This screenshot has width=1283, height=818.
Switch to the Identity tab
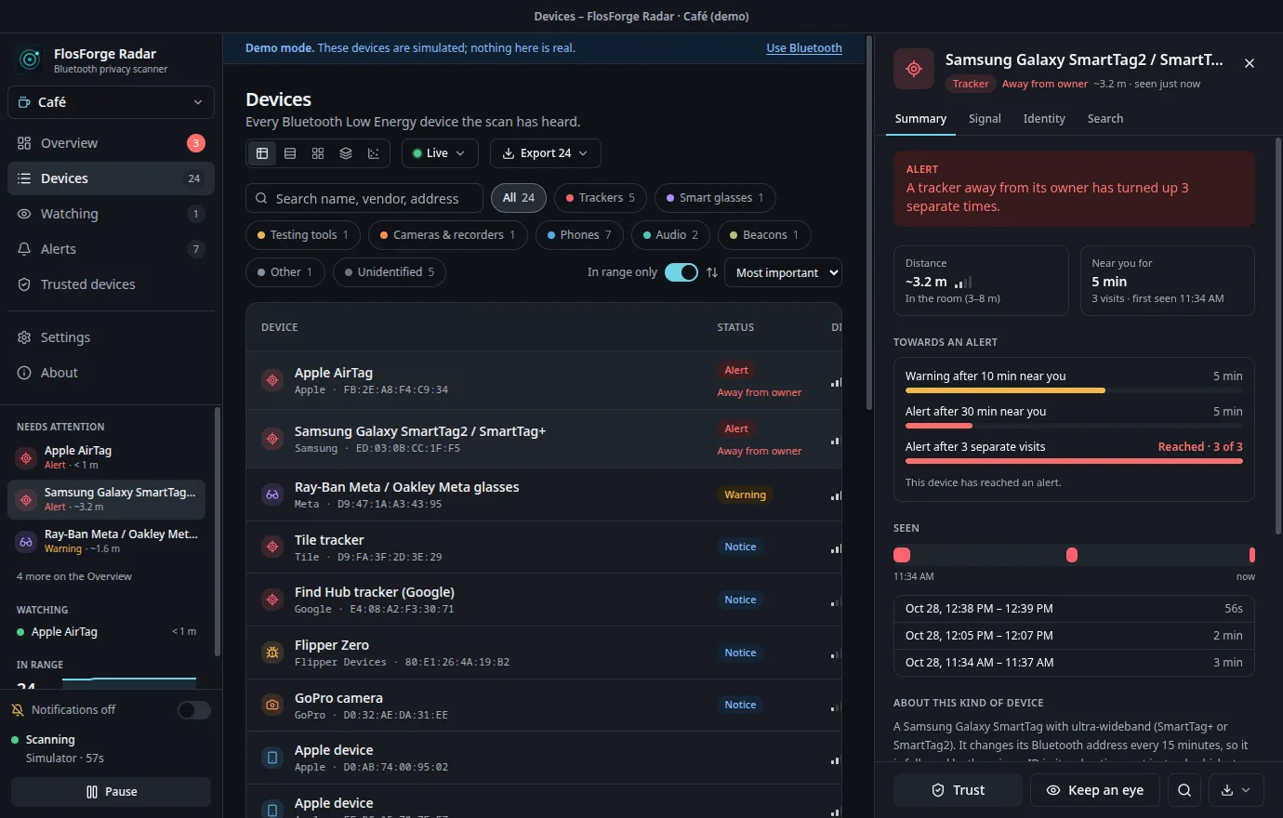click(1044, 119)
